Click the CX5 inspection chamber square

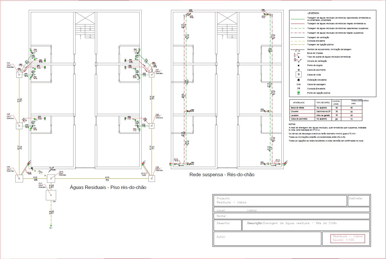click(x=19, y=126)
